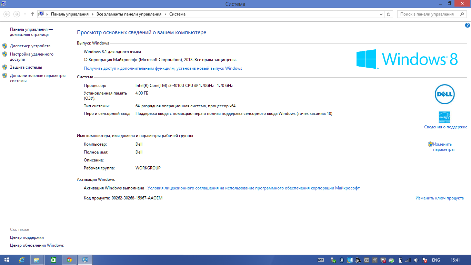This screenshot has height=265, width=471.
Task: Open File Explorer from taskbar
Action: 37,260
